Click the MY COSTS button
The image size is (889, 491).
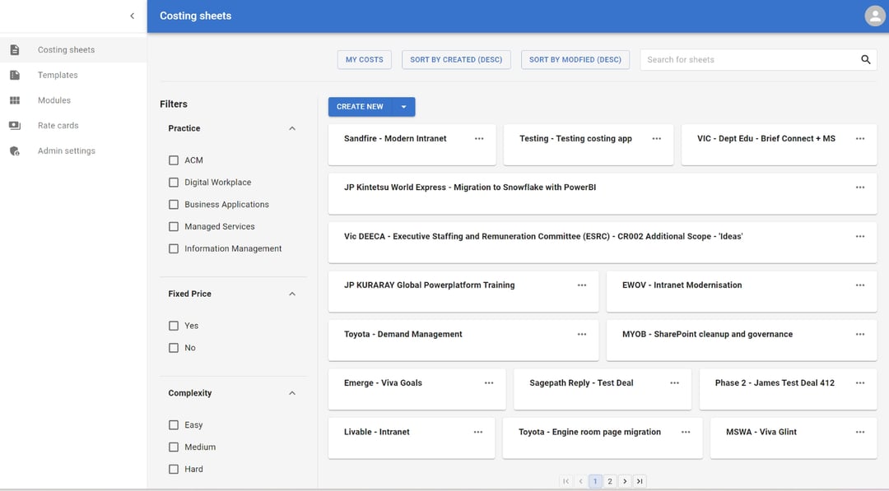364,59
